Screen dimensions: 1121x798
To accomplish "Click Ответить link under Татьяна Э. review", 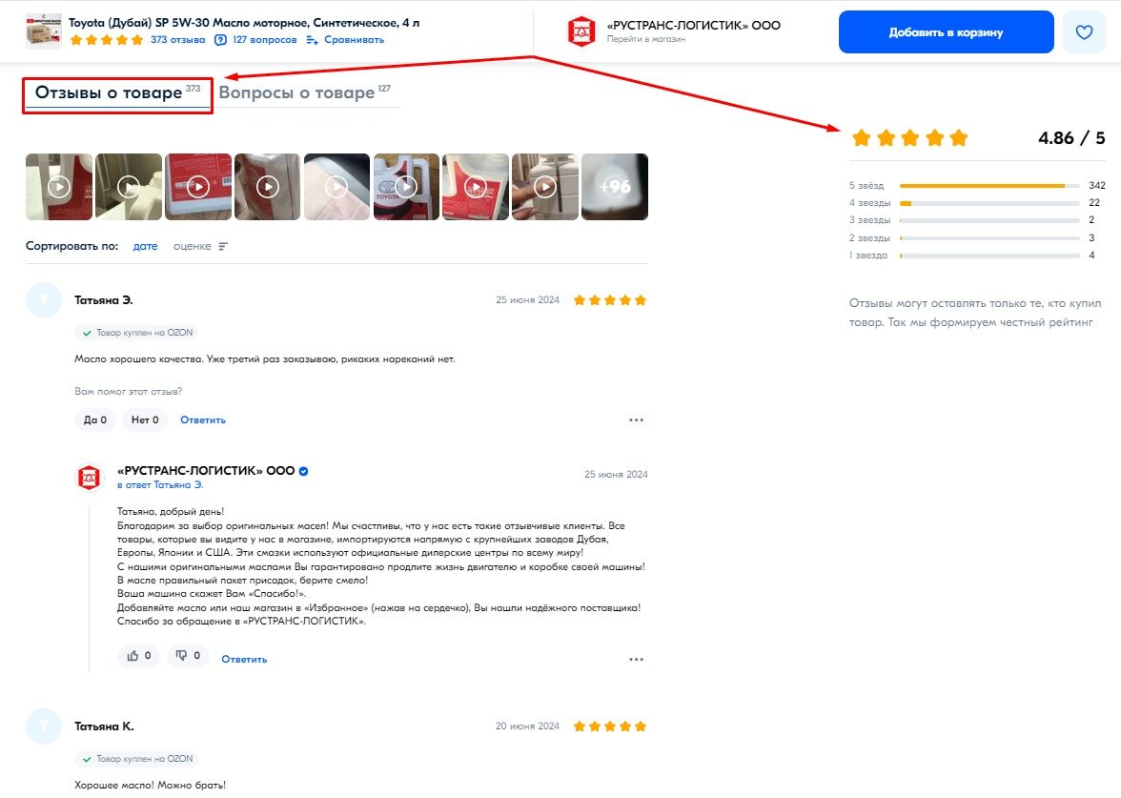I will click(203, 419).
